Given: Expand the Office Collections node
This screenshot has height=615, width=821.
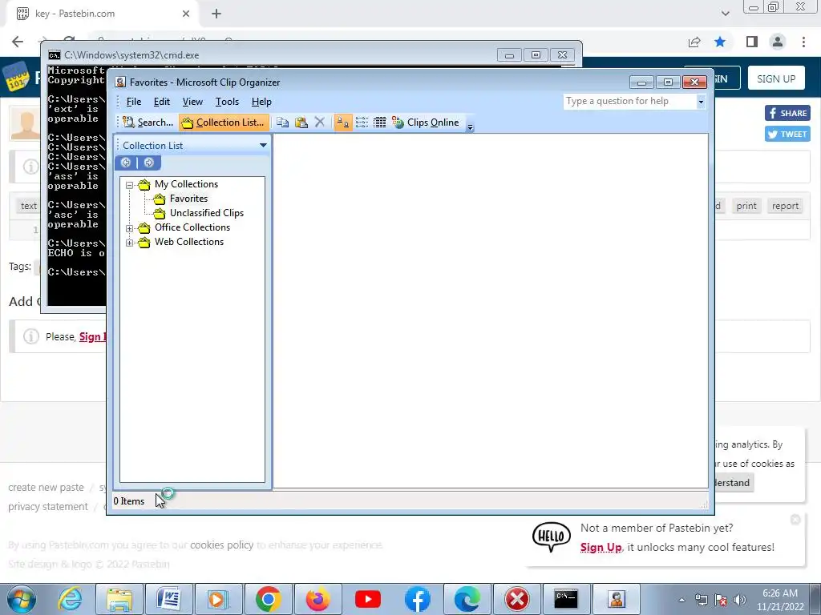Looking at the screenshot, I should 129,228.
